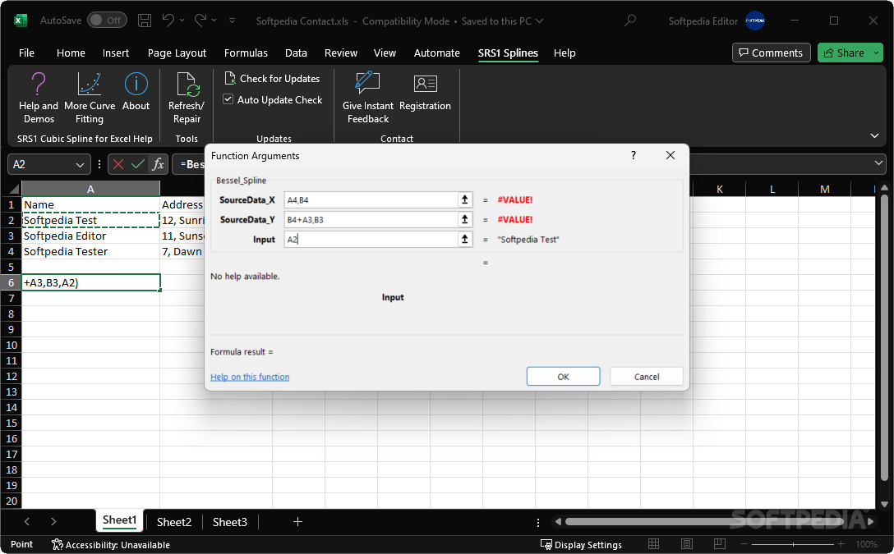Open the File menu
The height and width of the screenshot is (554, 894).
(x=26, y=53)
